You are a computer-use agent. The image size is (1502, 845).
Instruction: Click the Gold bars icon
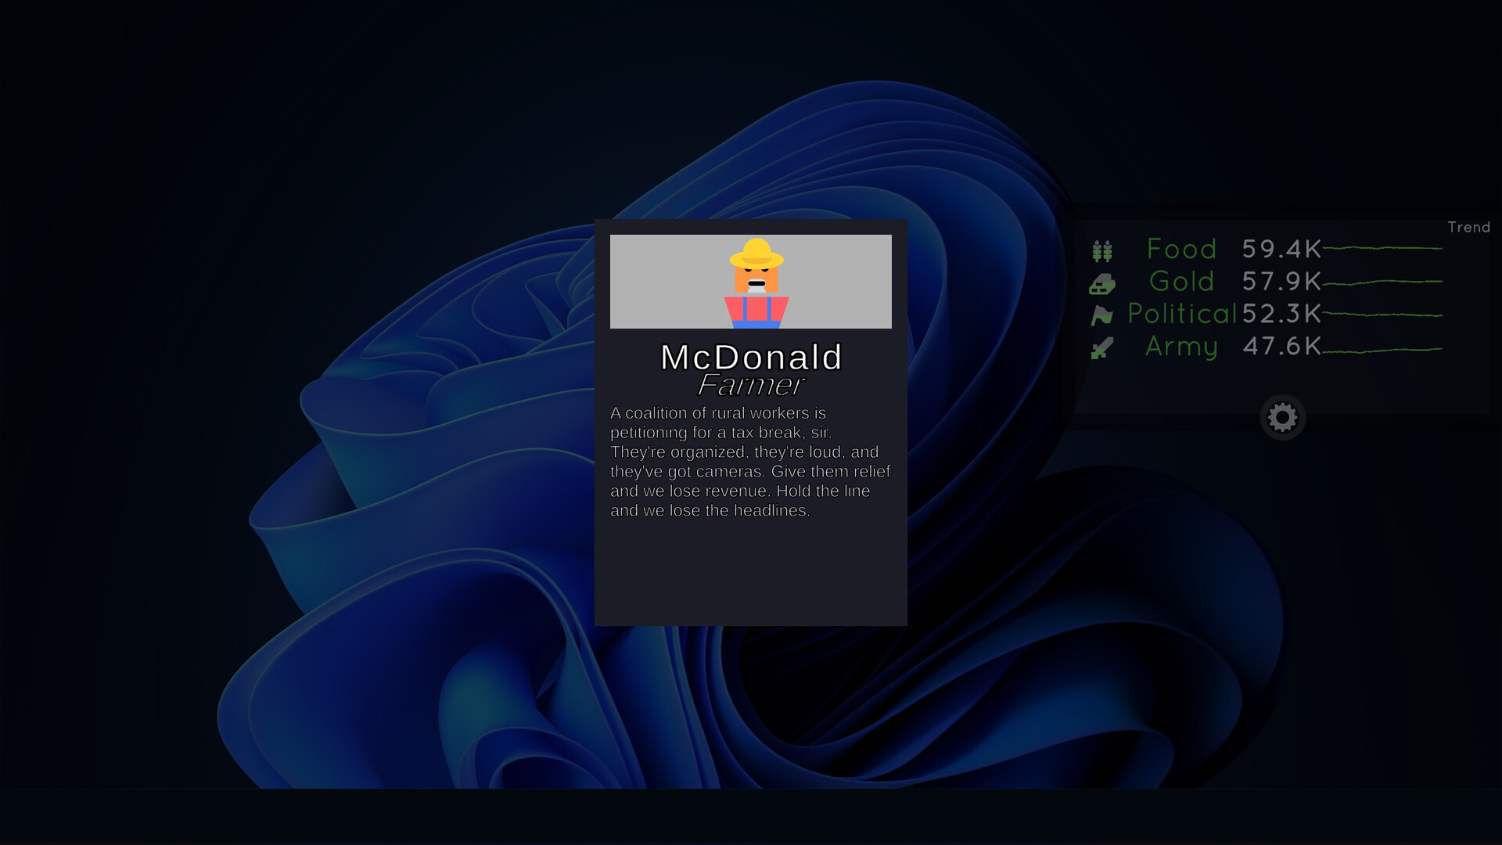click(1102, 283)
